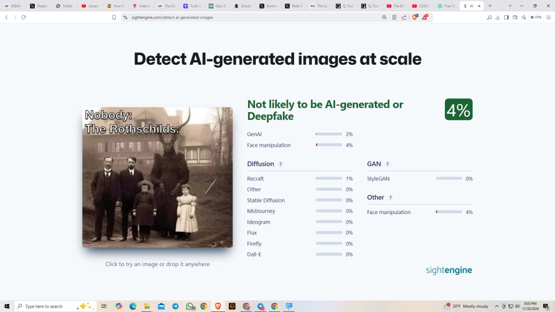This screenshot has width=555, height=312.
Task: Toggle the Brave VPN button
Action: pos(536,17)
